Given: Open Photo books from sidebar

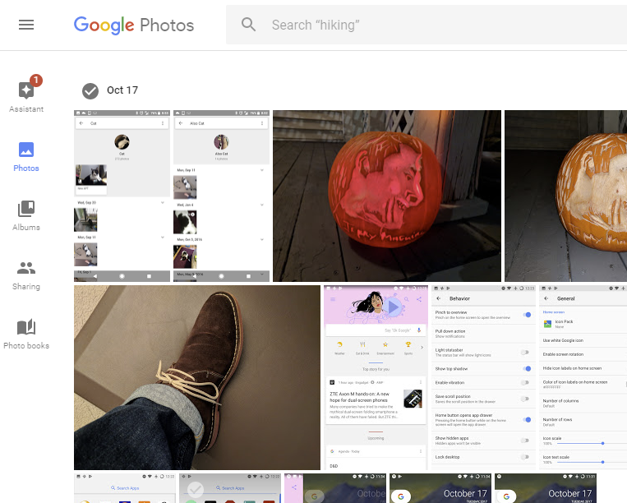Looking at the screenshot, I should click(26, 334).
